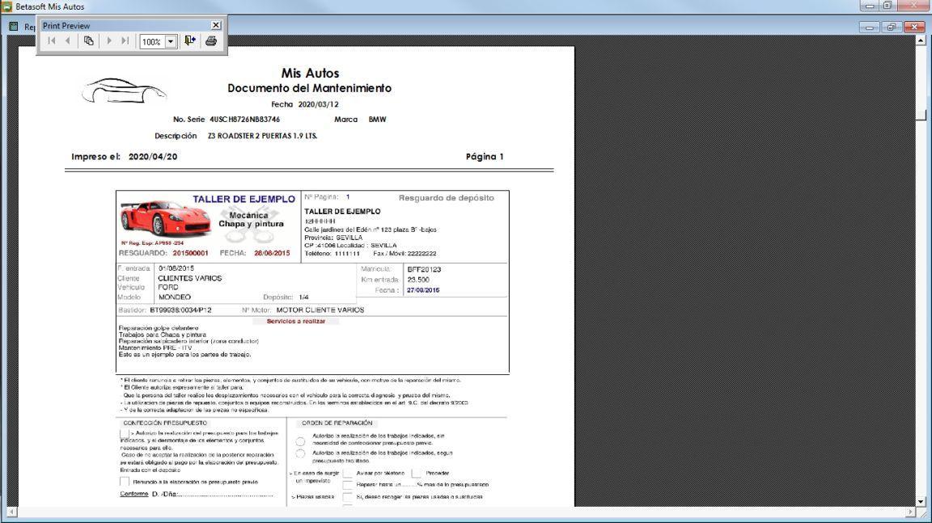Close the Print Preview toolbar

pos(216,25)
